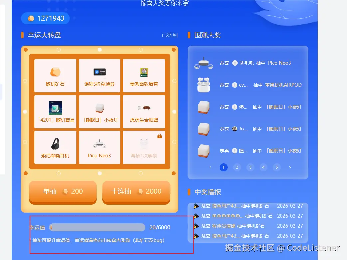Select the 虎虎生金眼罩 prize icon
The width and height of the screenshot is (347, 260).
144,112
